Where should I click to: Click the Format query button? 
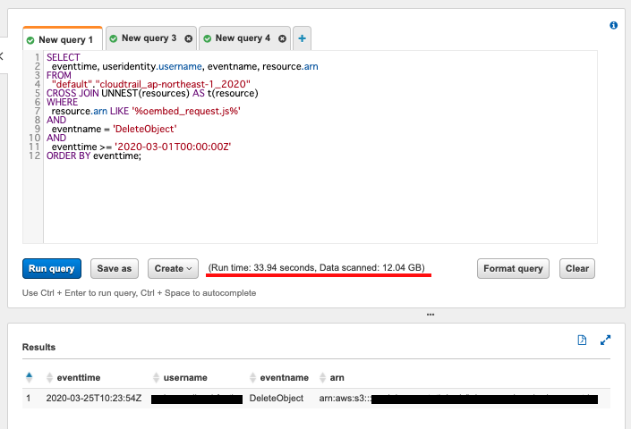point(513,268)
